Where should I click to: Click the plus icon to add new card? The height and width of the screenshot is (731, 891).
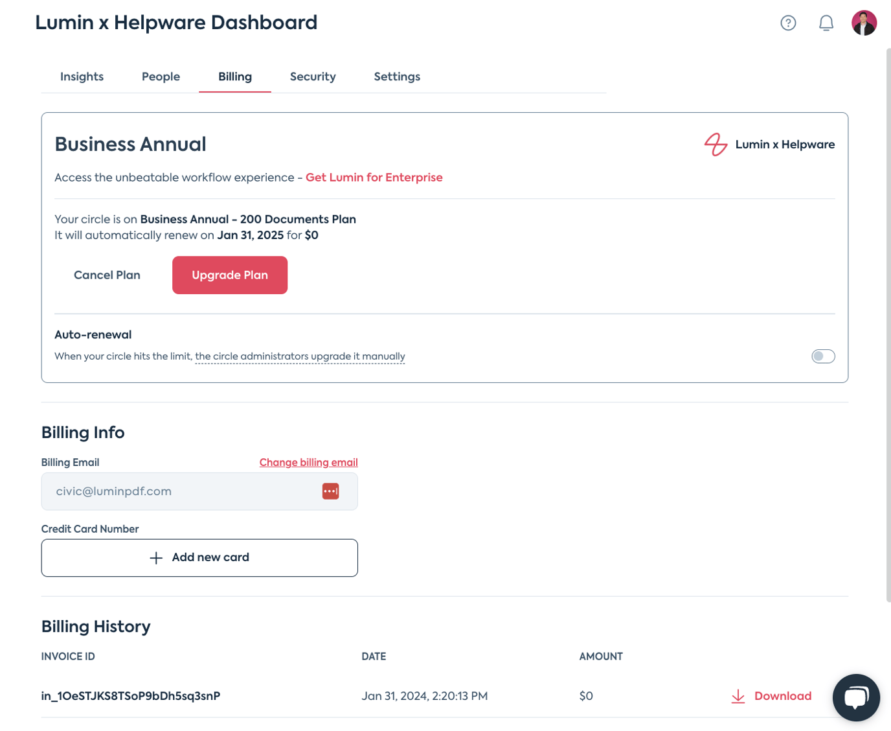coord(155,557)
